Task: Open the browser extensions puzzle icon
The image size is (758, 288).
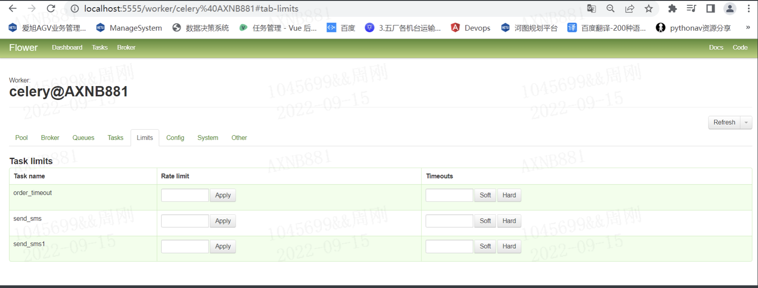Action: 672,8
